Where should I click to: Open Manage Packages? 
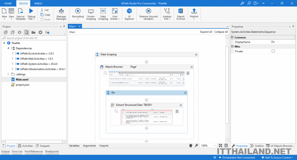[61, 14]
